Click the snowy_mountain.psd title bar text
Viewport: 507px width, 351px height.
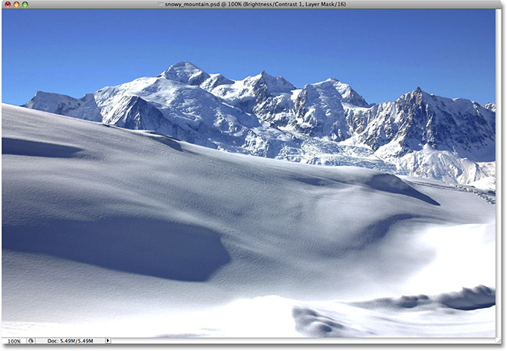pyautogui.click(x=255, y=4)
